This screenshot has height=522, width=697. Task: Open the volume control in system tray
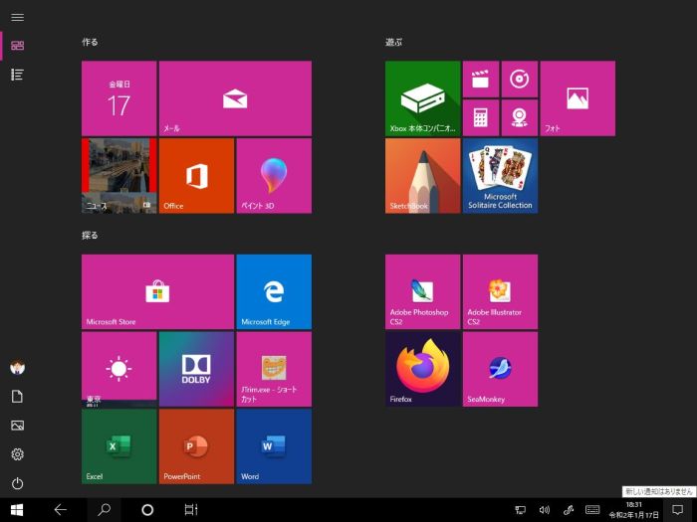545,510
